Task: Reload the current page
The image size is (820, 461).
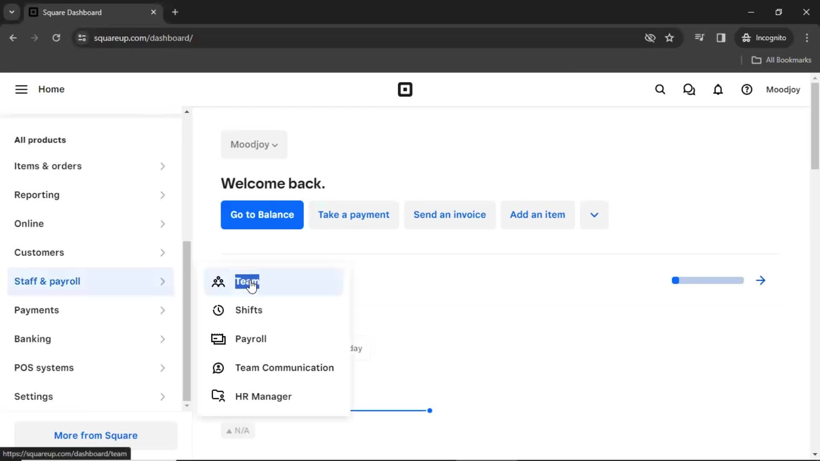Action: click(56, 38)
